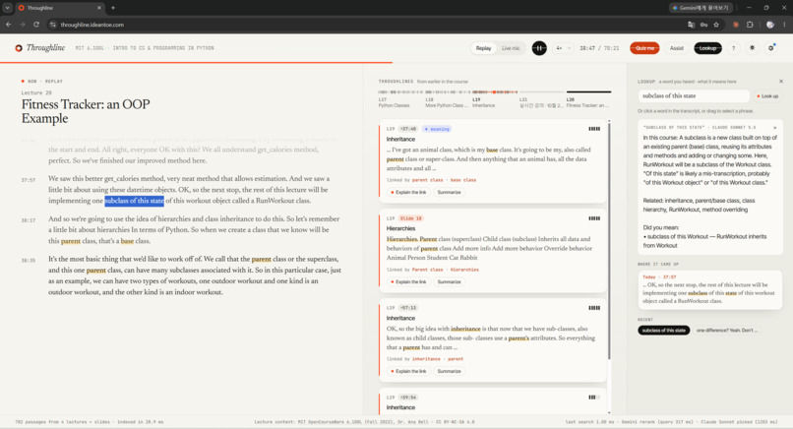This screenshot has width=793, height=429.
Task: Close the Lookup side panel
Action: 781,81
